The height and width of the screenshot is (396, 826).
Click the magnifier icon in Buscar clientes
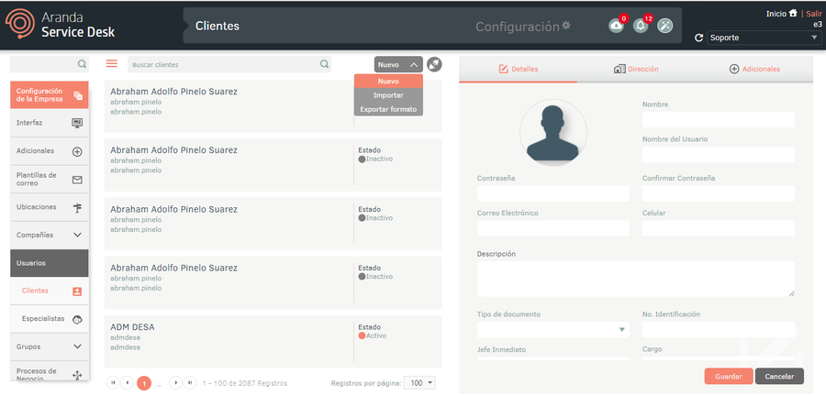pyautogui.click(x=324, y=65)
